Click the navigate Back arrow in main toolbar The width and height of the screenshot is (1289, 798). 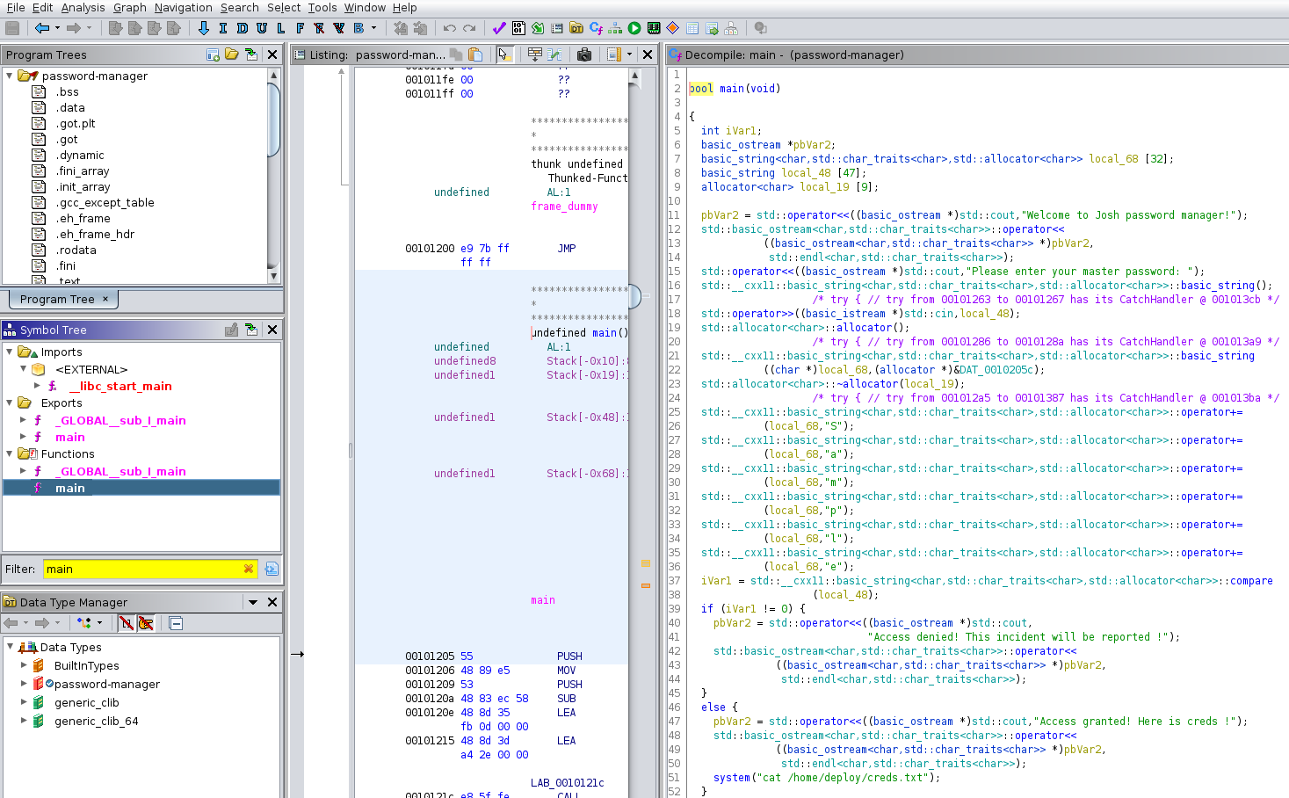coord(42,28)
